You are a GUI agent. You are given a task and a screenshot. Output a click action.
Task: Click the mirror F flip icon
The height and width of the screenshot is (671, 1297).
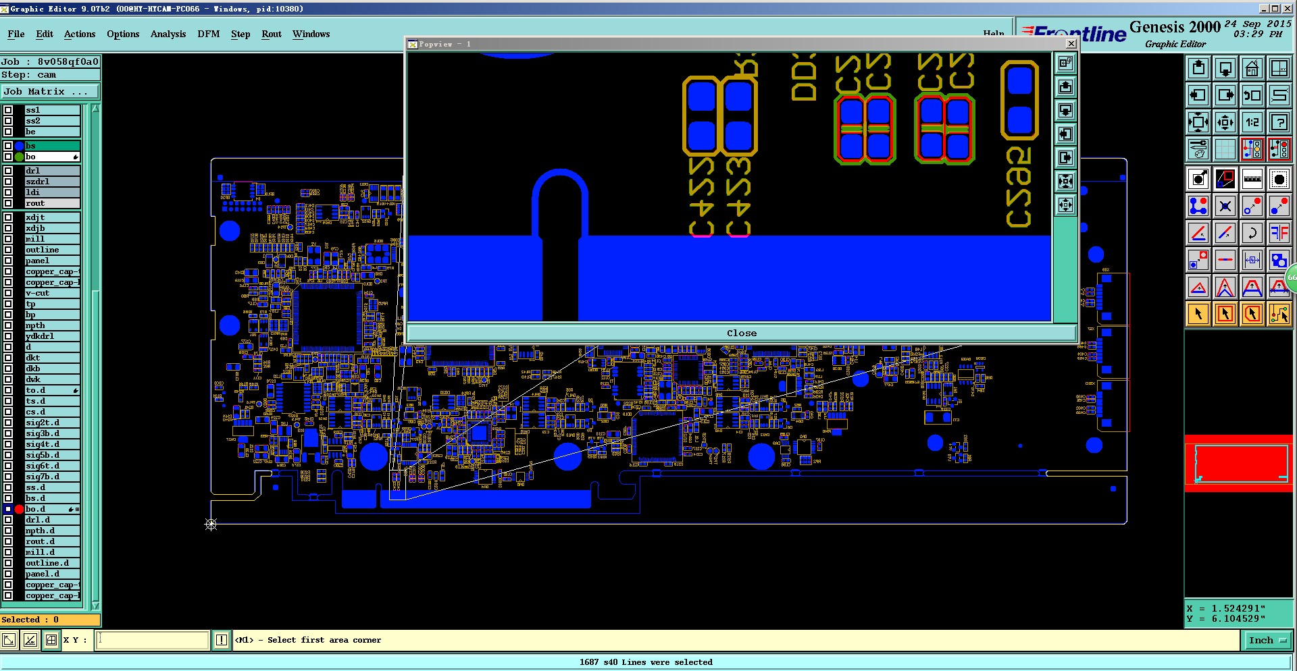[x=1279, y=234]
